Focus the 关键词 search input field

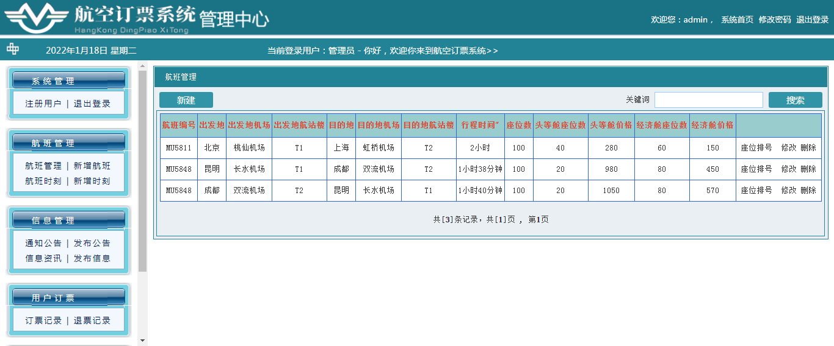(x=708, y=101)
